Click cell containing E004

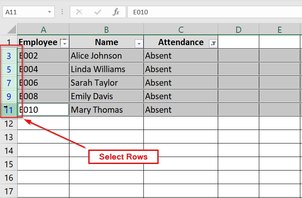coord(43,69)
